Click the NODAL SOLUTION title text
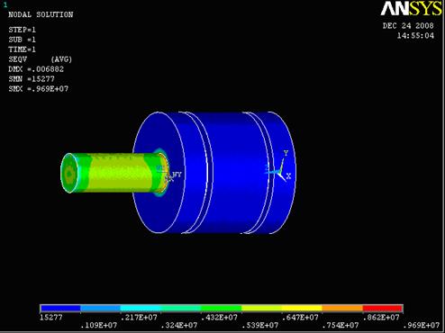Viewport: 445px width, 333px height. point(41,14)
